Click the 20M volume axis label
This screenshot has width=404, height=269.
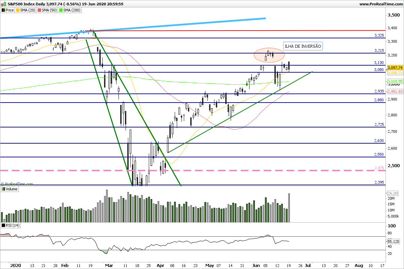click(x=392, y=199)
